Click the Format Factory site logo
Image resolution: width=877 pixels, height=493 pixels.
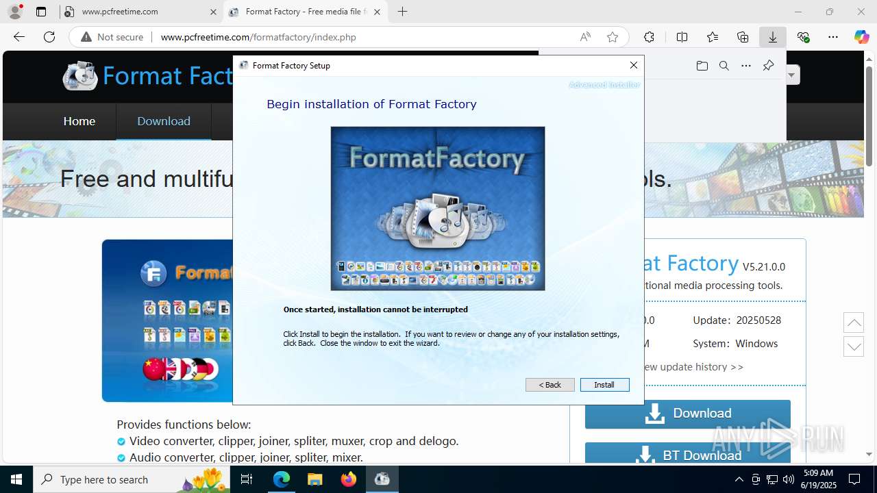coord(147,76)
